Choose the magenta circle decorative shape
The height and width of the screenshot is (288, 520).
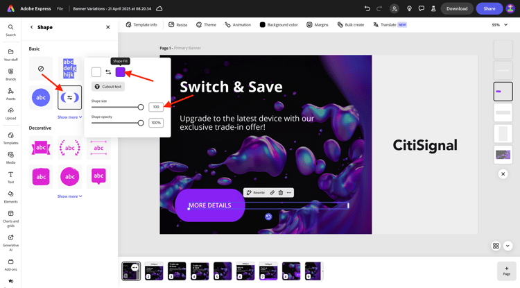click(69, 176)
